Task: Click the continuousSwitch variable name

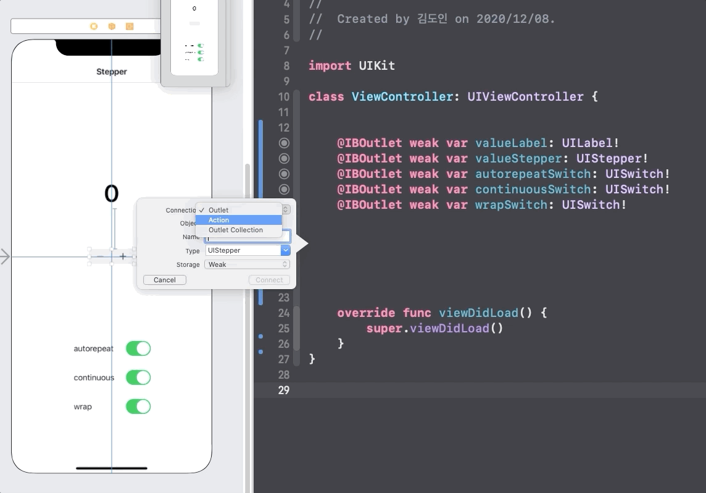Action: tap(533, 189)
